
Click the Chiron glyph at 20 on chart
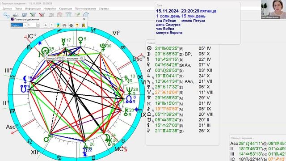pyautogui.click(x=126, y=112)
